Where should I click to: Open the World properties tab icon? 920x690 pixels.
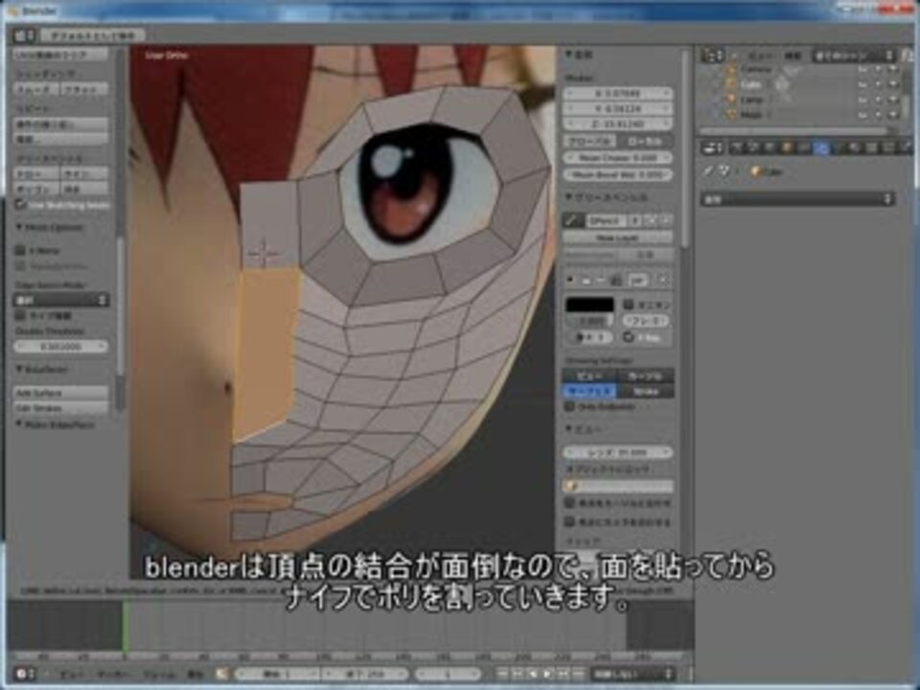pos(770,149)
